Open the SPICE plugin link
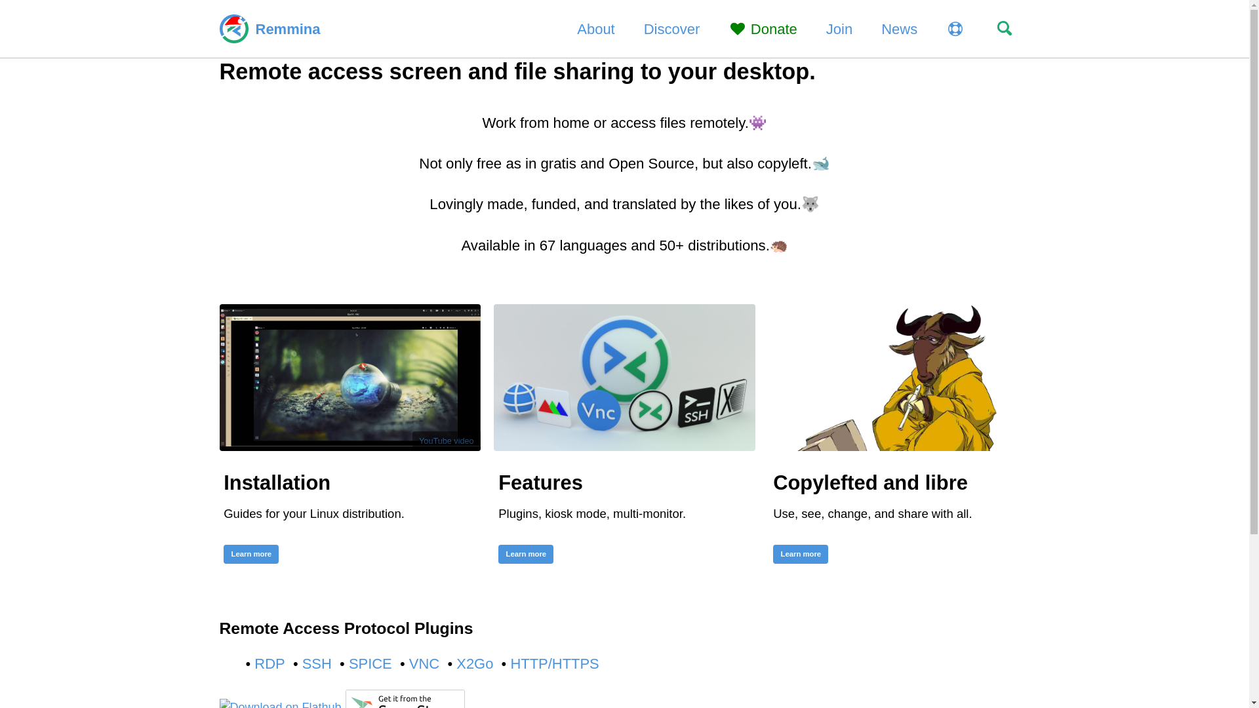Image resolution: width=1259 pixels, height=708 pixels. tap(370, 663)
